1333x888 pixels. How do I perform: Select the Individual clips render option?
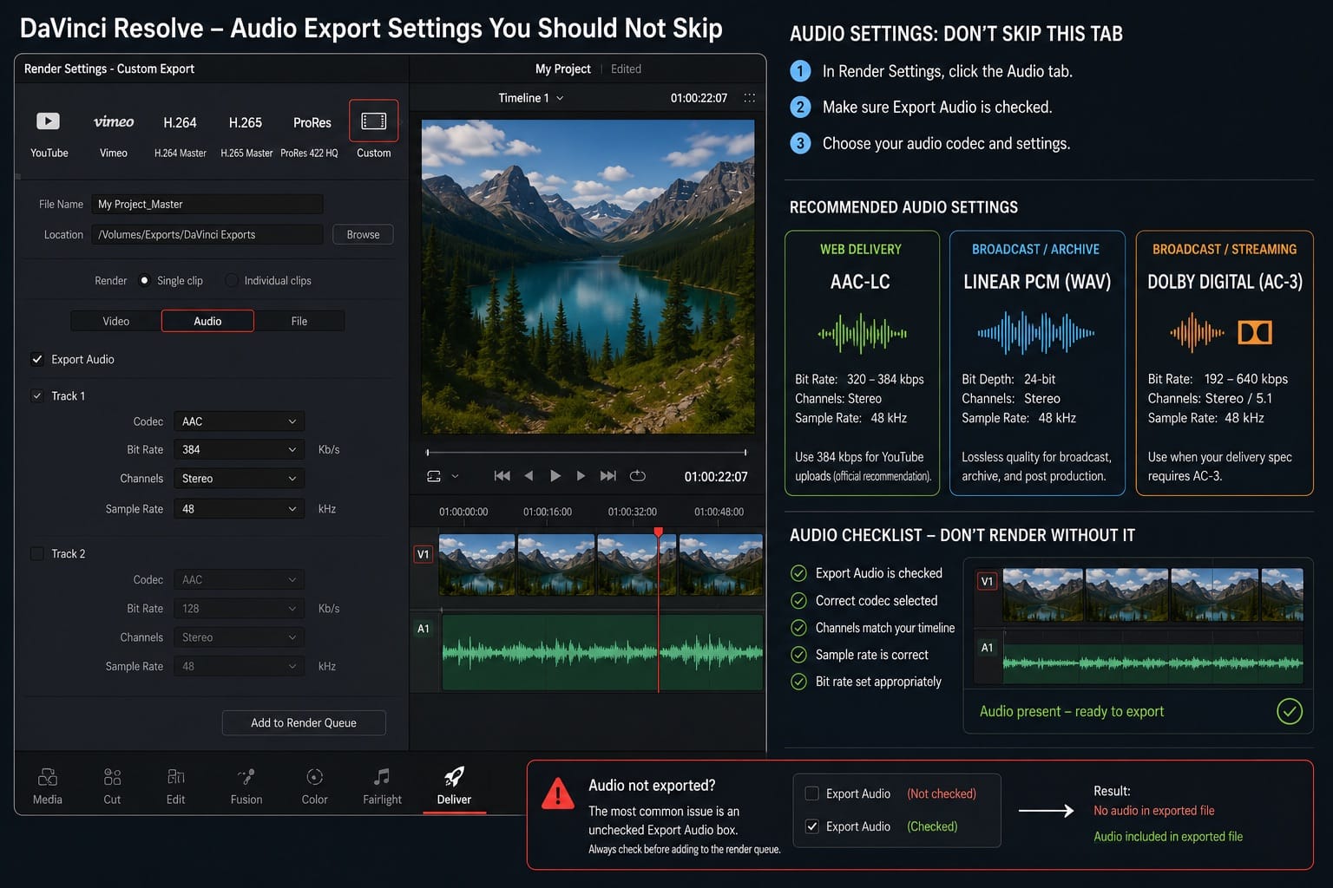tap(231, 280)
